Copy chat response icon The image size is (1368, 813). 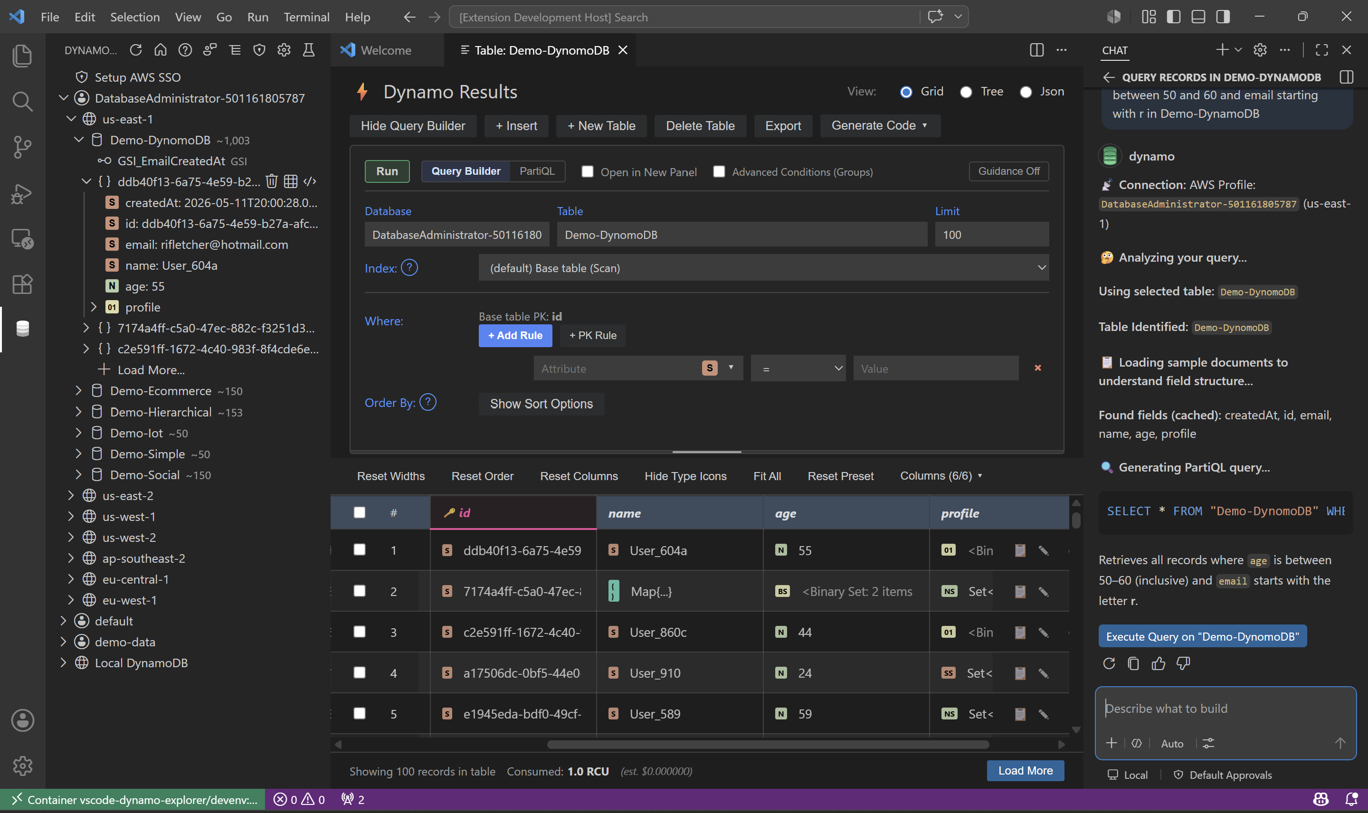[x=1133, y=664]
